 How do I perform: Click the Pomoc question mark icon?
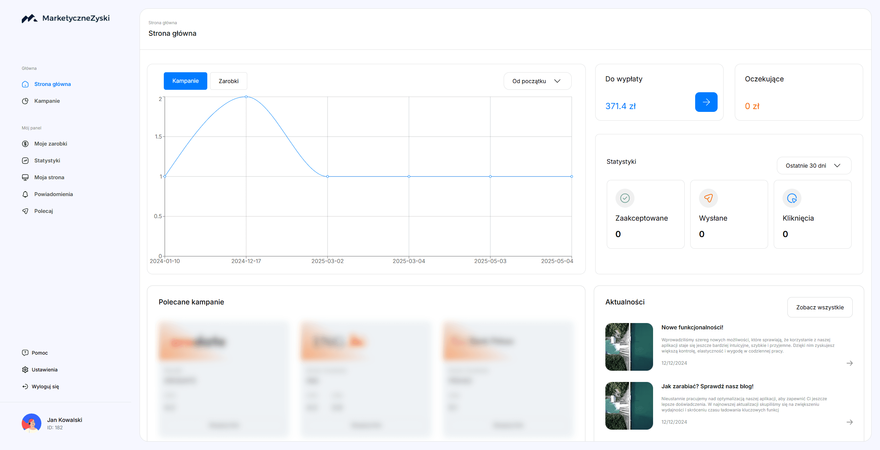25,353
